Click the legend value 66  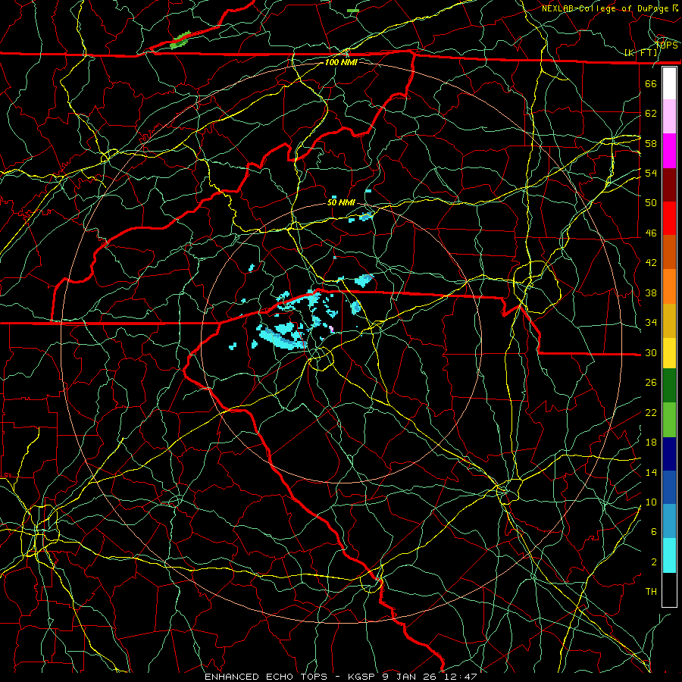(x=651, y=83)
